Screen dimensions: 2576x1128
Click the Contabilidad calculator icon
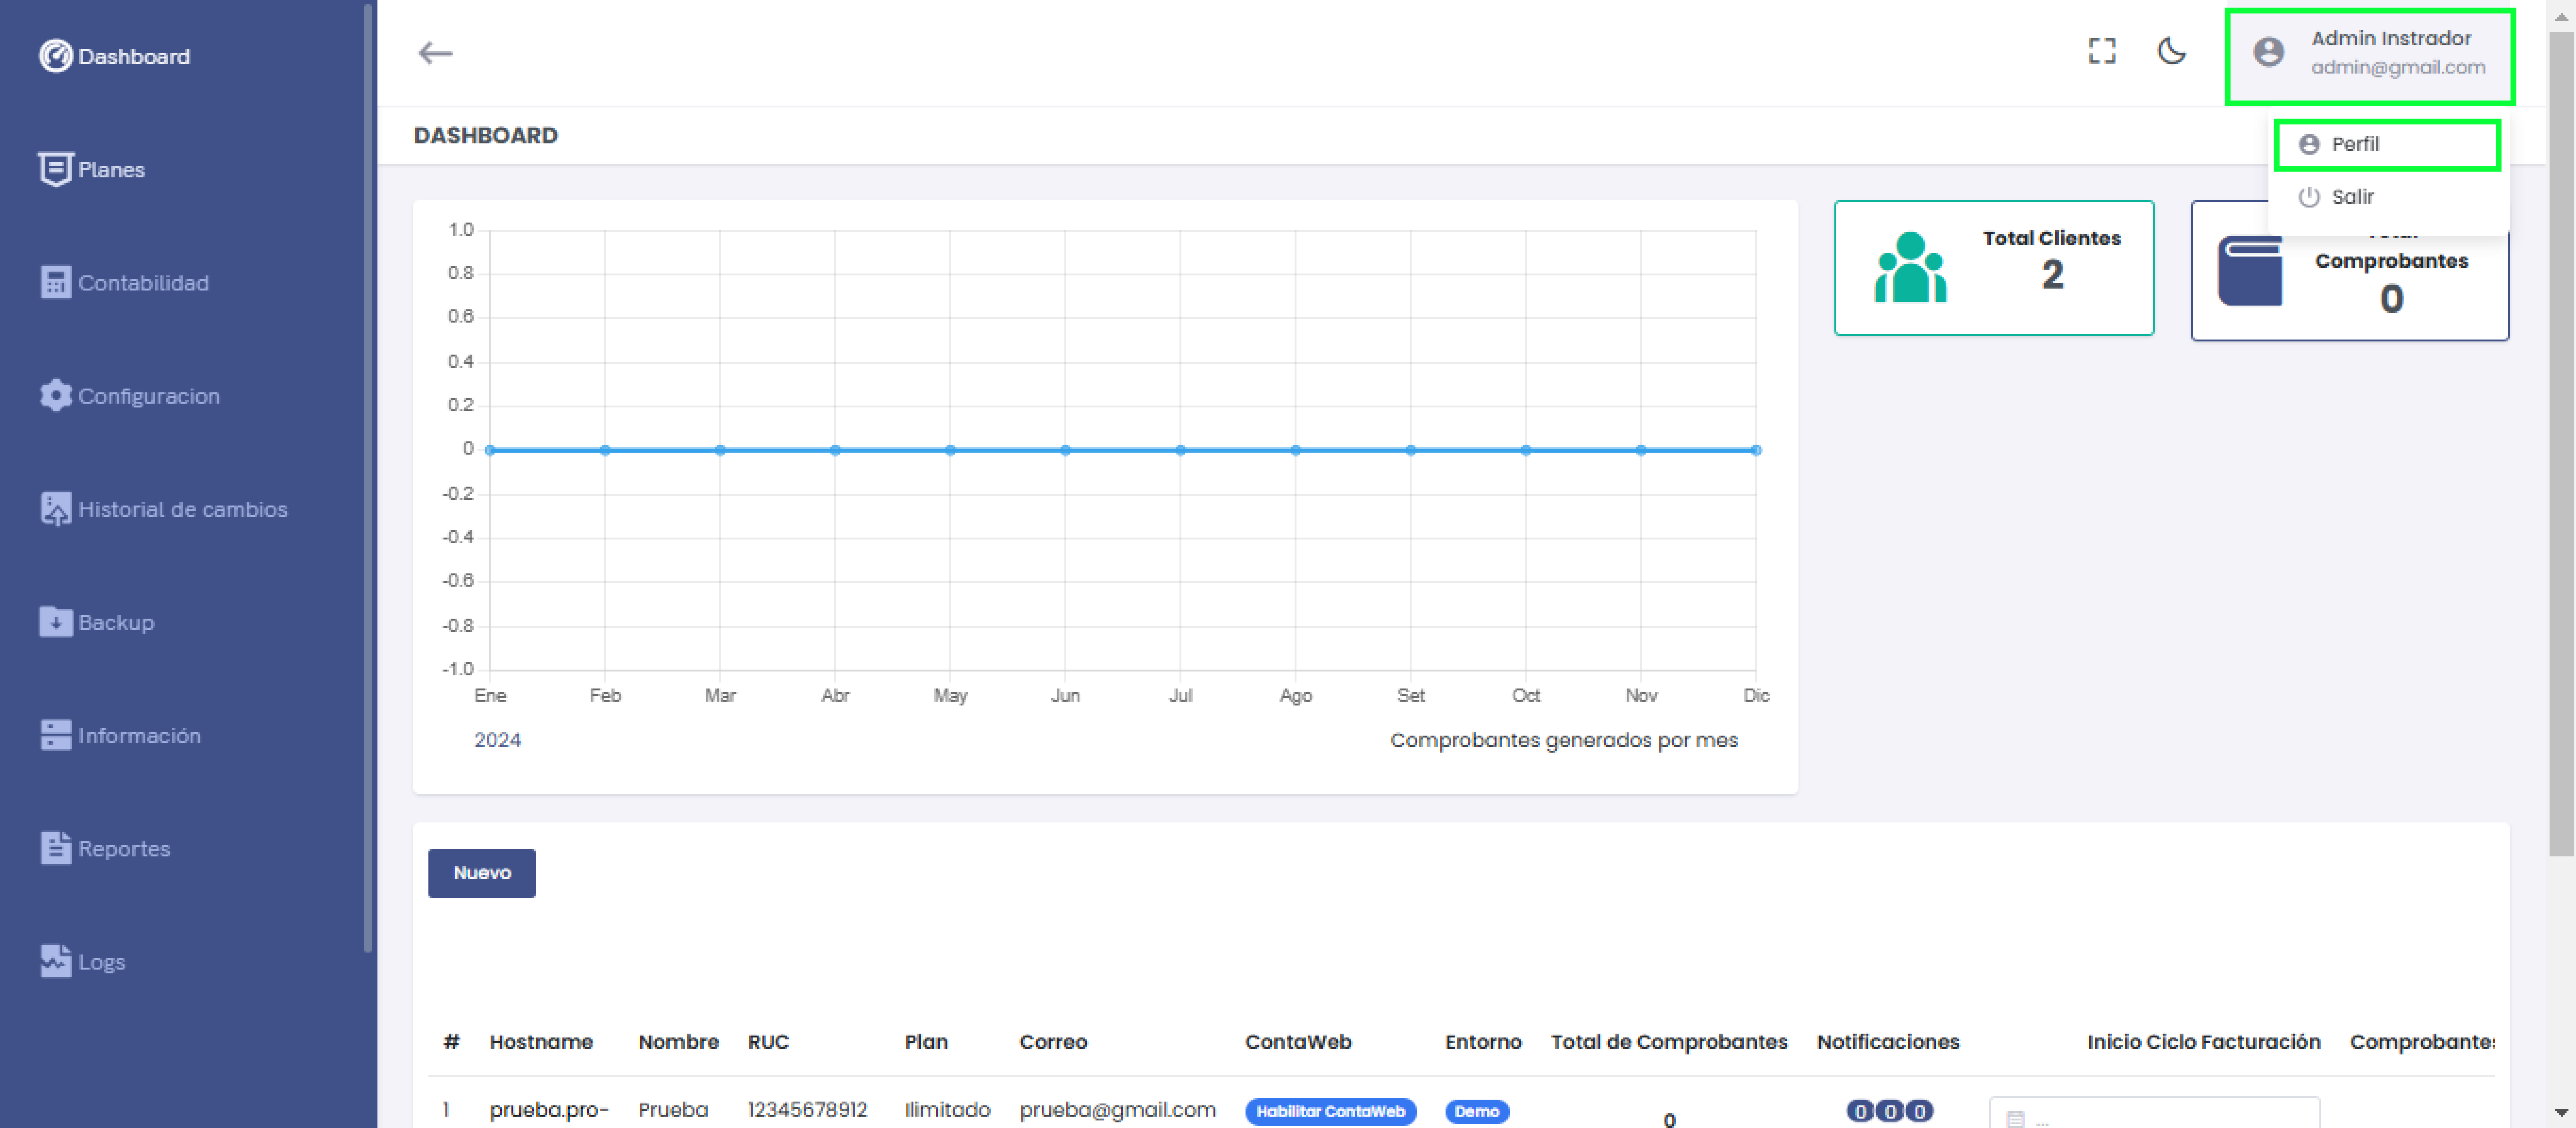click(55, 283)
